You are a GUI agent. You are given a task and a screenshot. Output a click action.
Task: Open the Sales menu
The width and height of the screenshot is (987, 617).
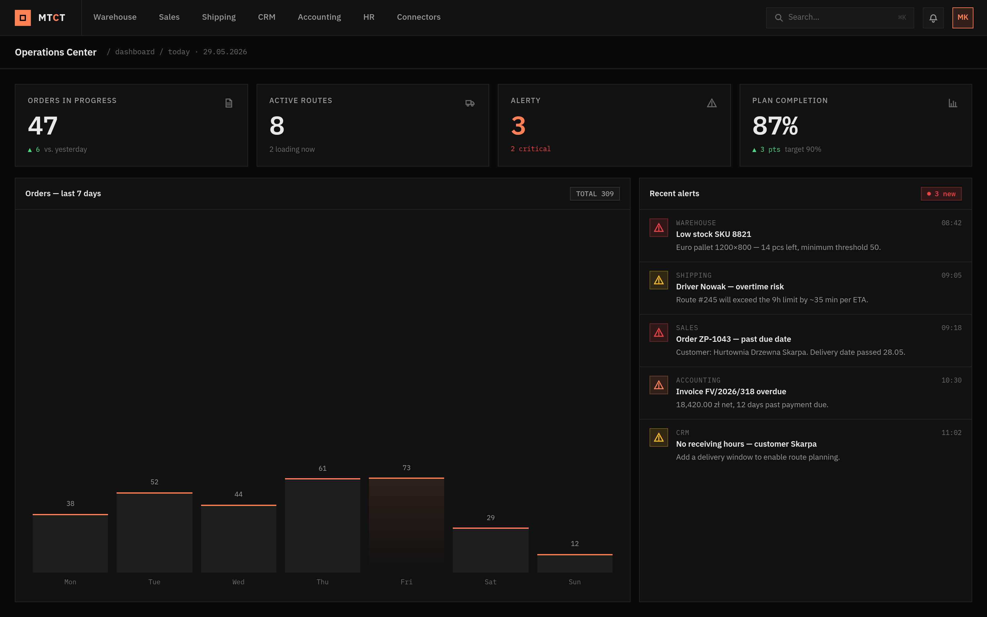pos(169,17)
